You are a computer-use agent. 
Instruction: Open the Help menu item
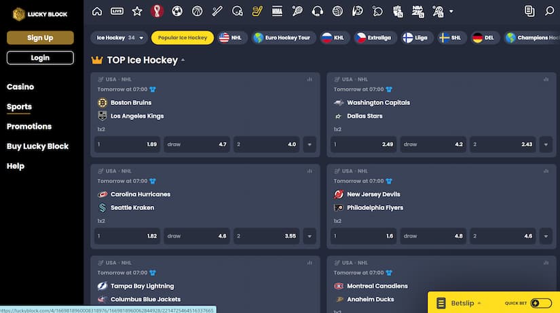point(16,166)
